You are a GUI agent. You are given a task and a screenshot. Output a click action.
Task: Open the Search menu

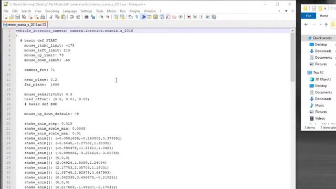[x=26, y=11]
